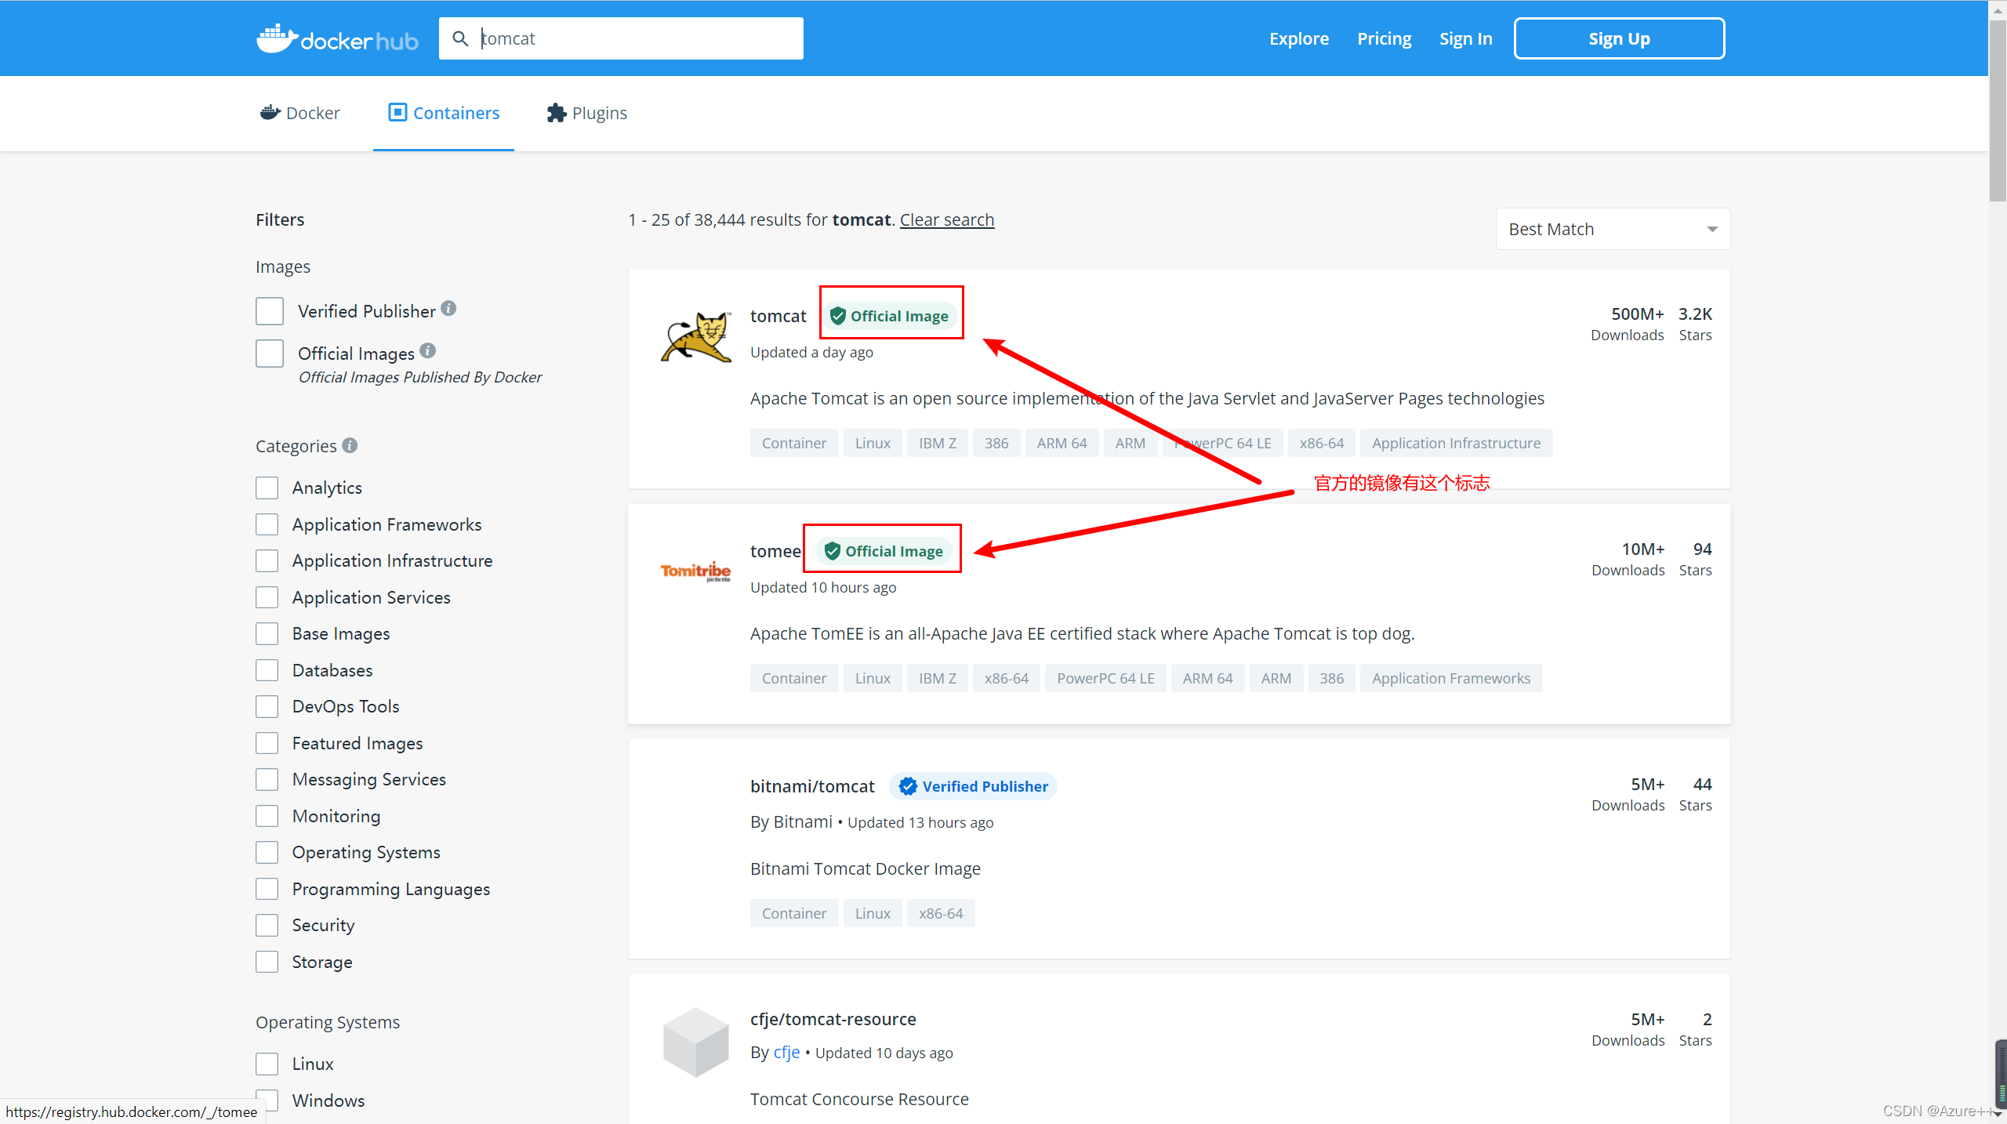This screenshot has height=1124, width=2007.
Task: Click the Containers tab square icon
Action: point(397,113)
